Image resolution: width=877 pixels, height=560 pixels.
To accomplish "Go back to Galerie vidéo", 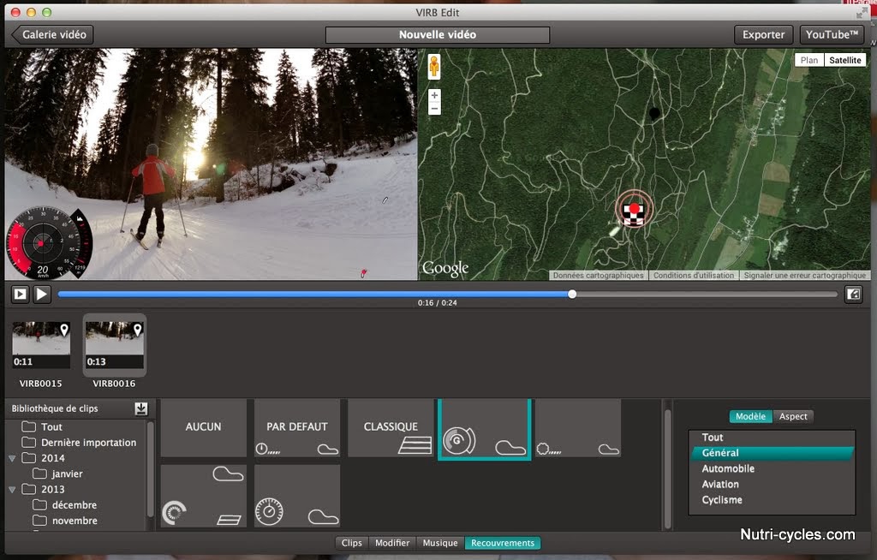I will pyautogui.click(x=52, y=35).
